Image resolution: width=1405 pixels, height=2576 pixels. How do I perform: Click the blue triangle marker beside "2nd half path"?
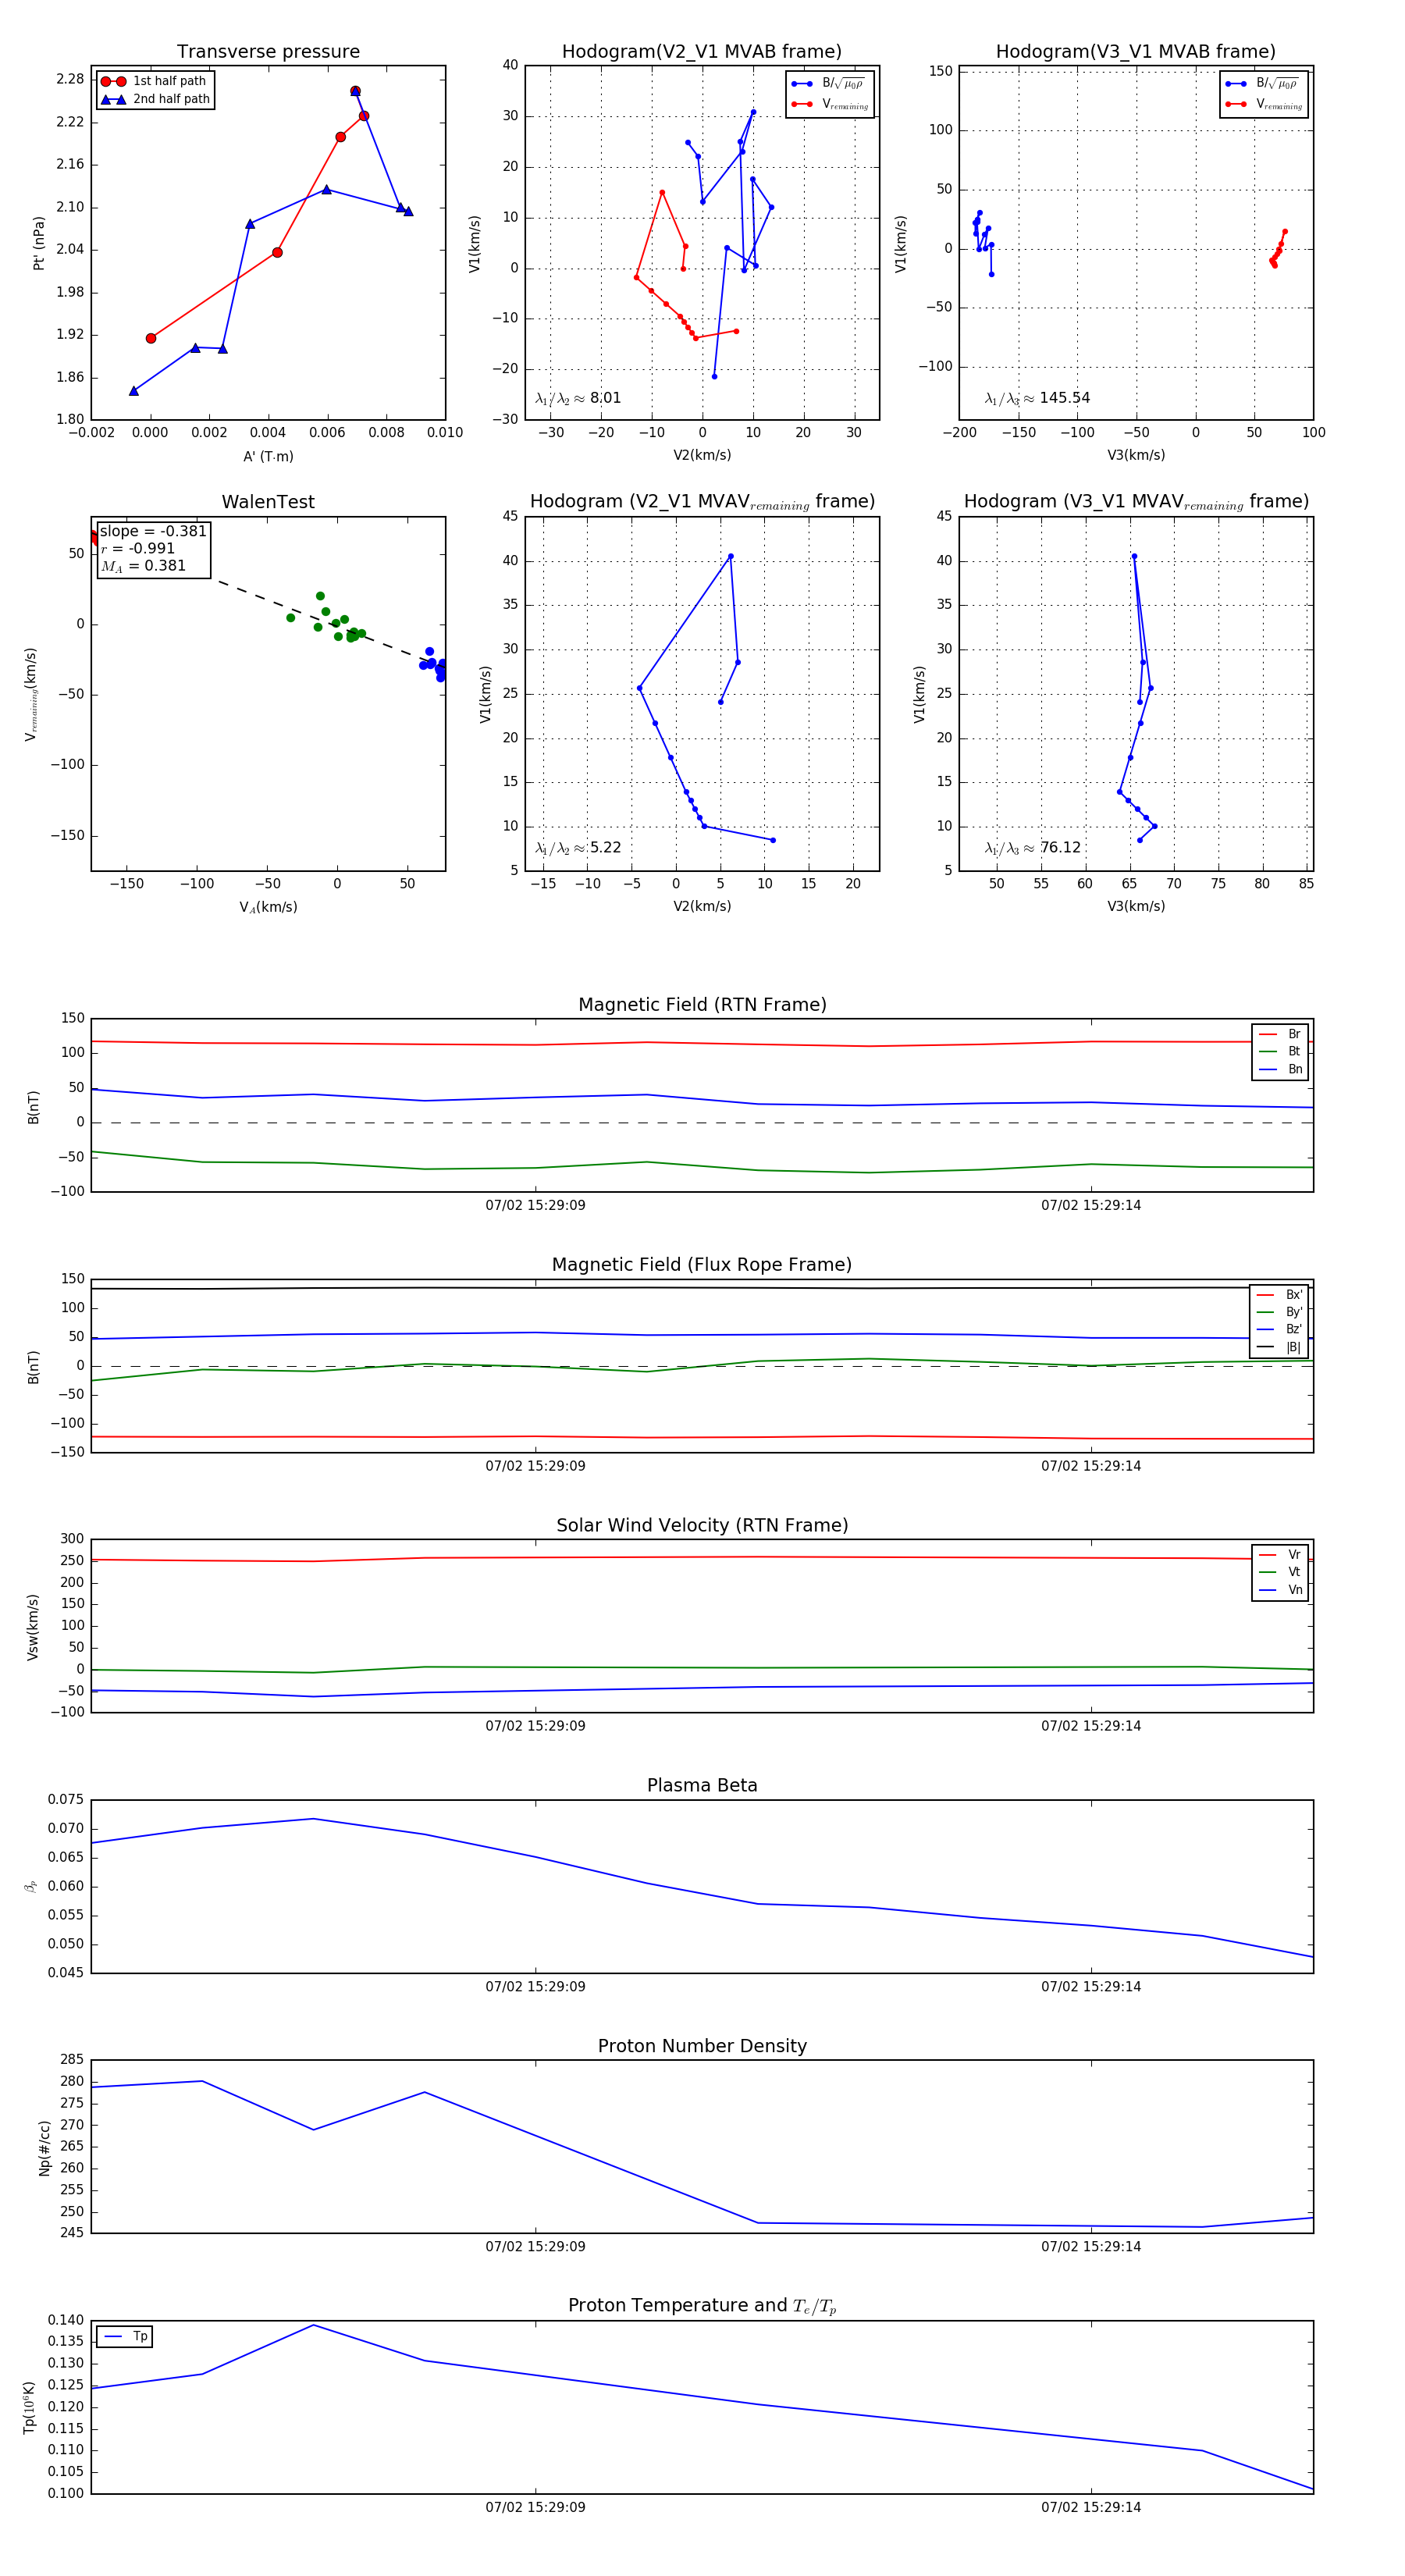tap(112, 99)
